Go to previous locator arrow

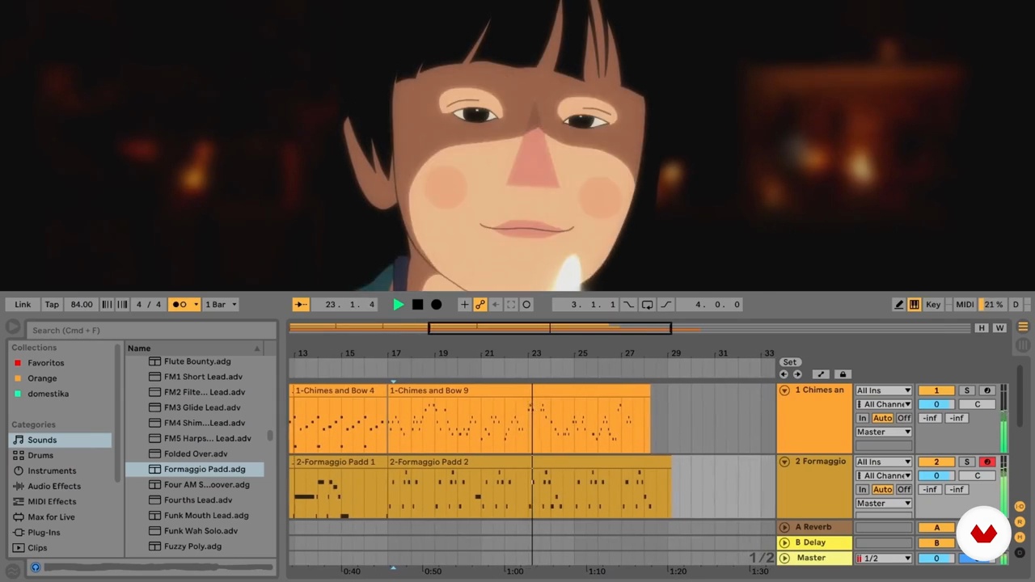(x=784, y=374)
